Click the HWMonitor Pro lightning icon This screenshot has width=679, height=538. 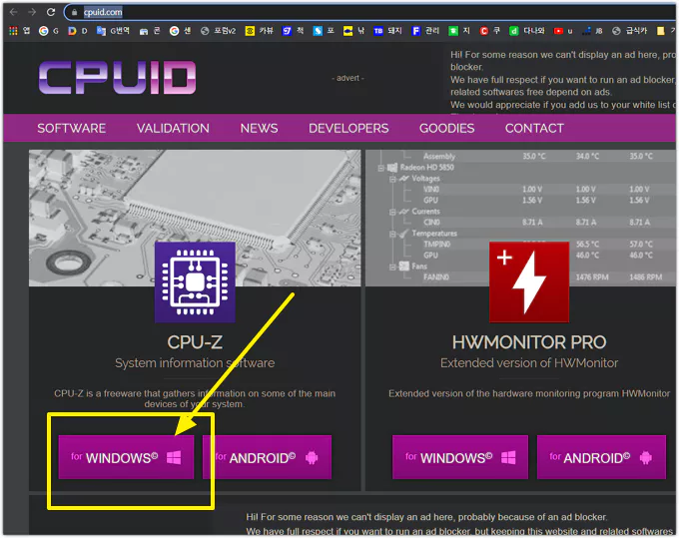pos(529,281)
